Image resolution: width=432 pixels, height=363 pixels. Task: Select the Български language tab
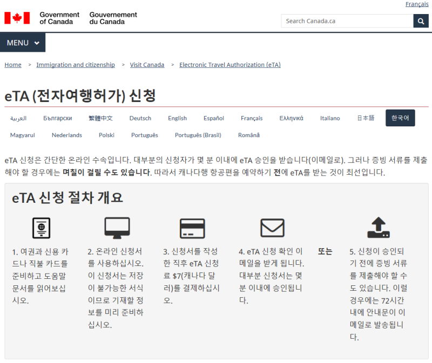pos(58,118)
